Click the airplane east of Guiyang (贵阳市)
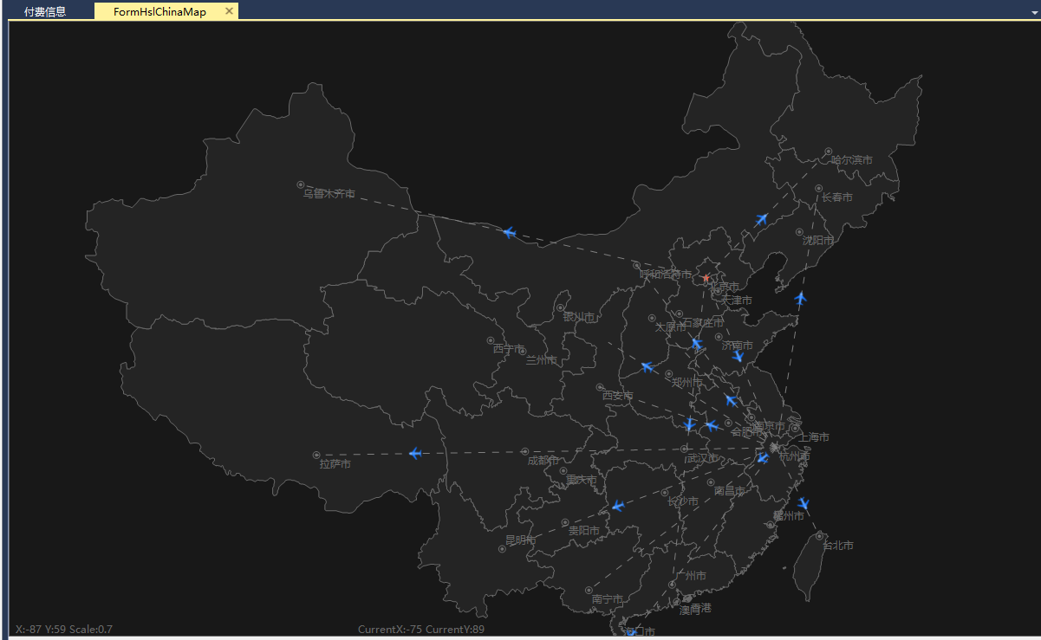The height and width of the screenshot is (640, 1041). [x=617, y=506]
